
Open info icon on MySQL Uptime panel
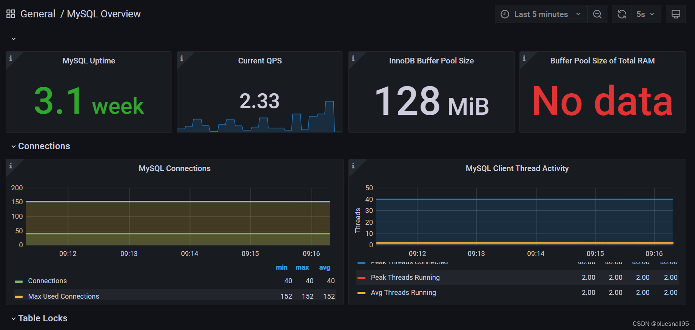pos(11,58)
